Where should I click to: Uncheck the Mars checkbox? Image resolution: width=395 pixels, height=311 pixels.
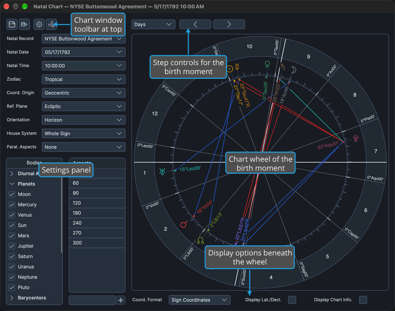(x=12, y=235)
